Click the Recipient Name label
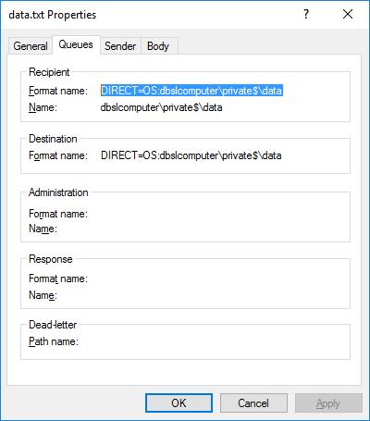The width and height of the screenshot is (370, 421). 43,107
